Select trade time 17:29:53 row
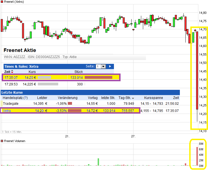 coord(11,84)
